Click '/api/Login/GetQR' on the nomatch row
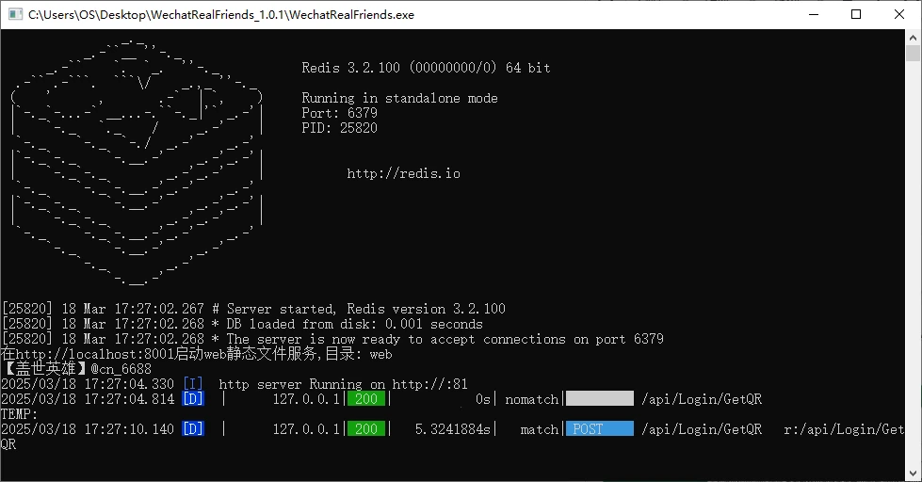The height and width of the screenshot is (482, 922). 702,399
